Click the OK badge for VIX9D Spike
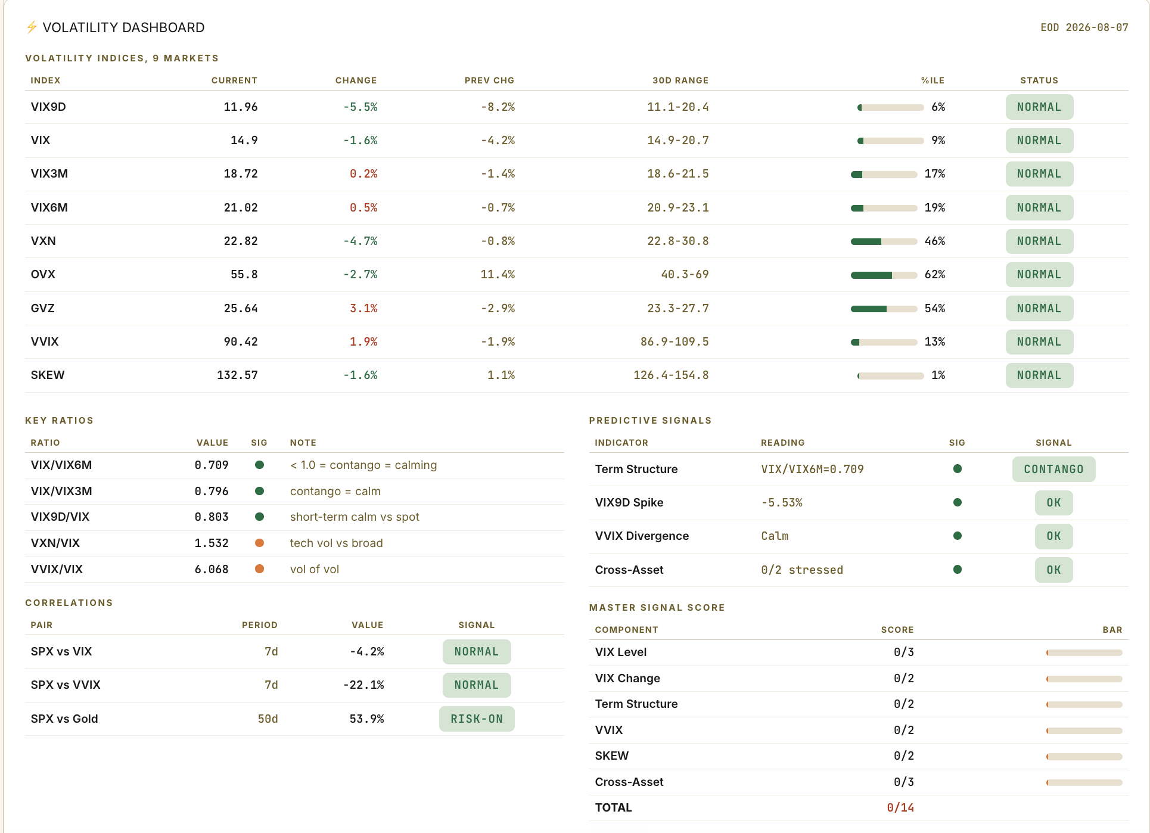Image resolution: width=1150 pixels, height=833 pixels. click(1053, 502)
